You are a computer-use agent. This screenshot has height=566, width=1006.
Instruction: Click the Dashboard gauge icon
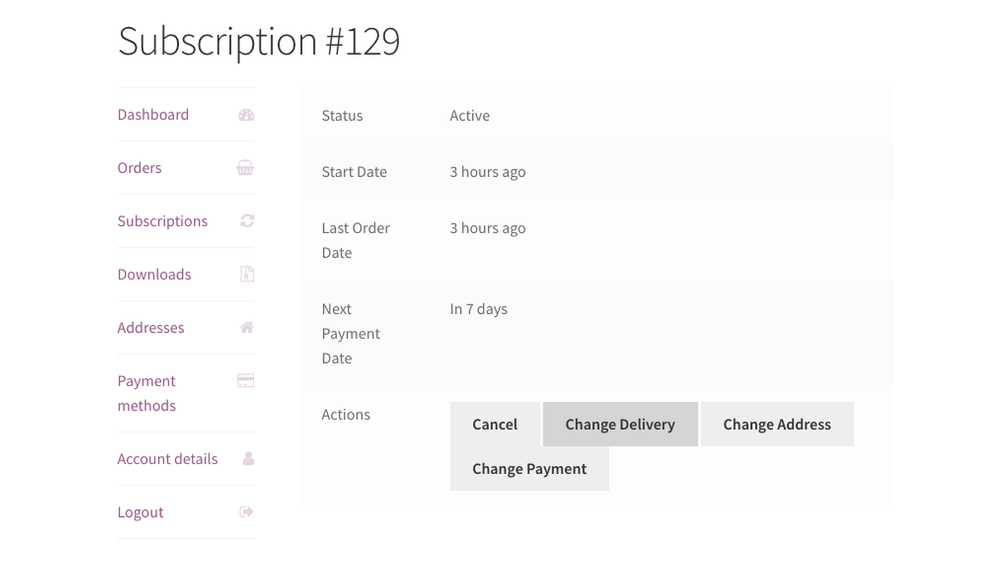(246, 115)
